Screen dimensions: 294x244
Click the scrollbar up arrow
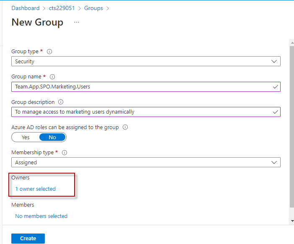click(x=291, y=42)
